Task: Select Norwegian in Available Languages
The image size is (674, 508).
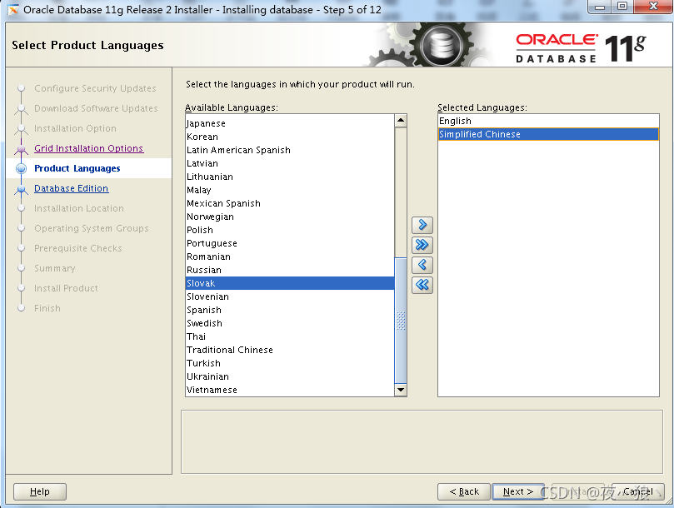Action: click(290, 217)
